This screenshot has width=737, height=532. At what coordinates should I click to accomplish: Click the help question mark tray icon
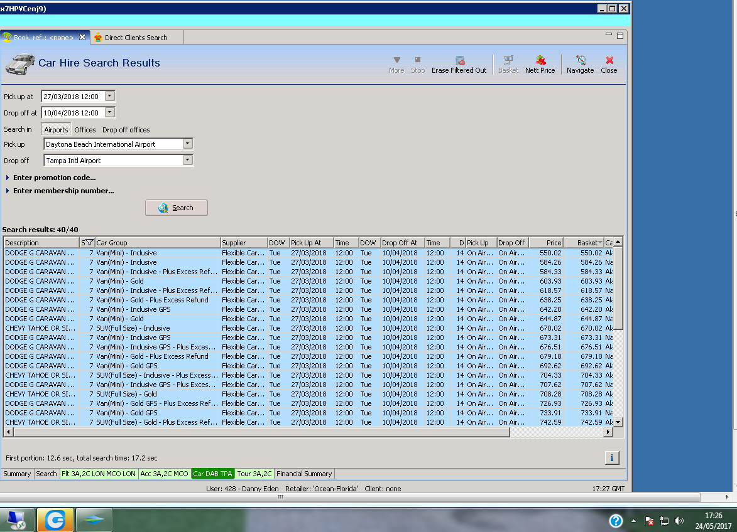click(616, 521)
